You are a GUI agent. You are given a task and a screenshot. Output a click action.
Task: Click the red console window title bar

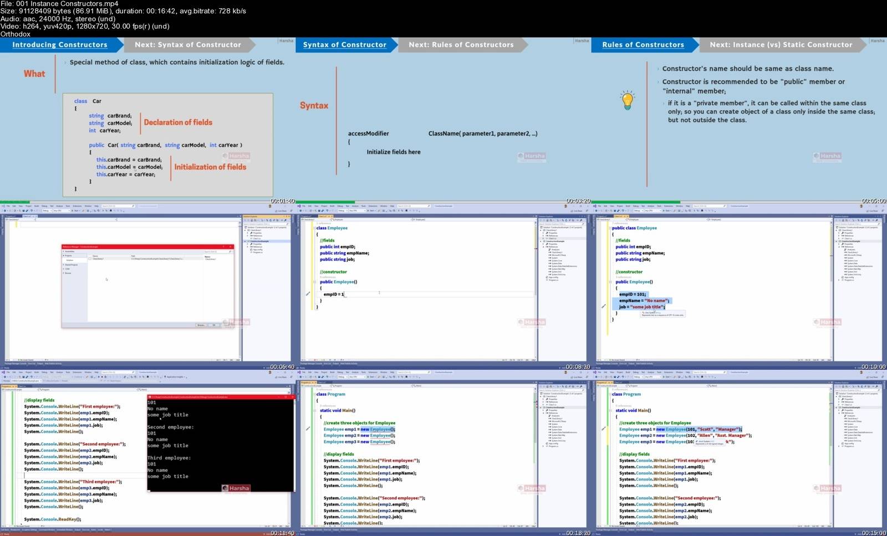[221, 396]
